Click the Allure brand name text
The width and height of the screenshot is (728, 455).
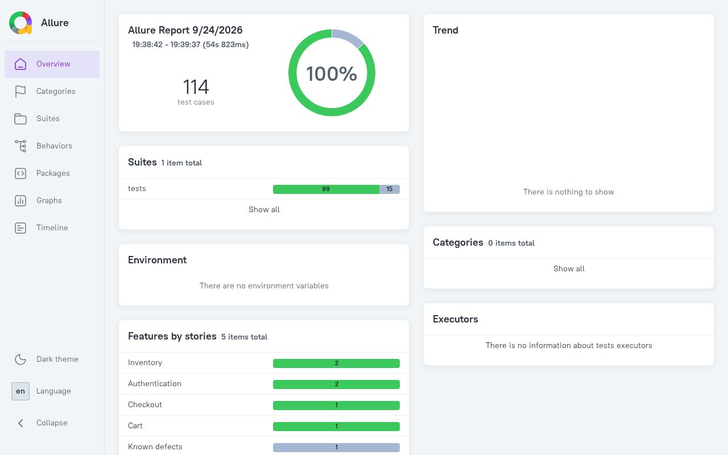[x=55, y=23]
